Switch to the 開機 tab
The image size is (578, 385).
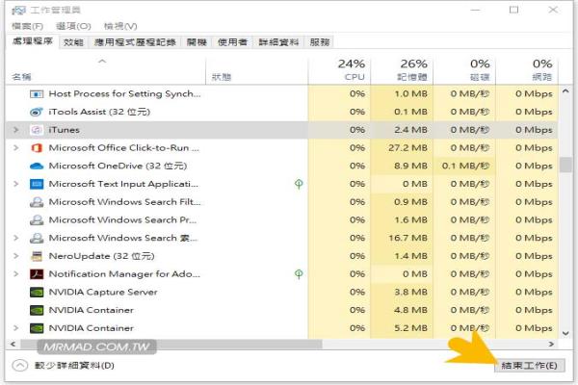click(197, 42)
